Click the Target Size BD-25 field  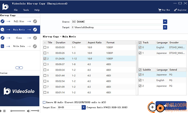tap(70, 107)
